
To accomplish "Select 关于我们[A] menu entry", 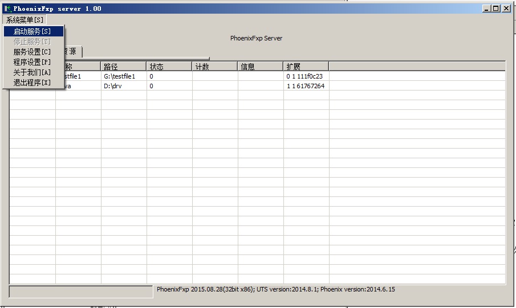I will pyautogui.click(x=33, y=72).
